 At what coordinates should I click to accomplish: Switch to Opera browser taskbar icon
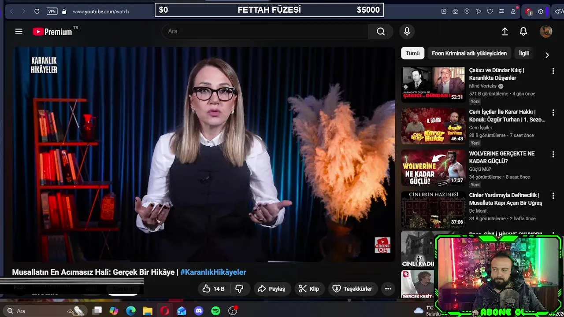(x=165, y=311)
